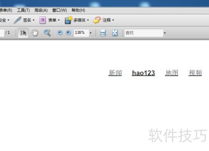Expand the 表单 toolbar dropdown arrow
The image size is (209, 151).
pyautogui.click(x=59, y=20)
